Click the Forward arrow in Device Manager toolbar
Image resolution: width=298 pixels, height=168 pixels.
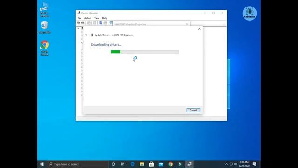point(83,23)
